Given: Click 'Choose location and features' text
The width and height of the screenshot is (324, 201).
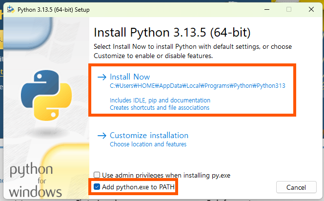Looking at the screenshot, I should [148, 144].
